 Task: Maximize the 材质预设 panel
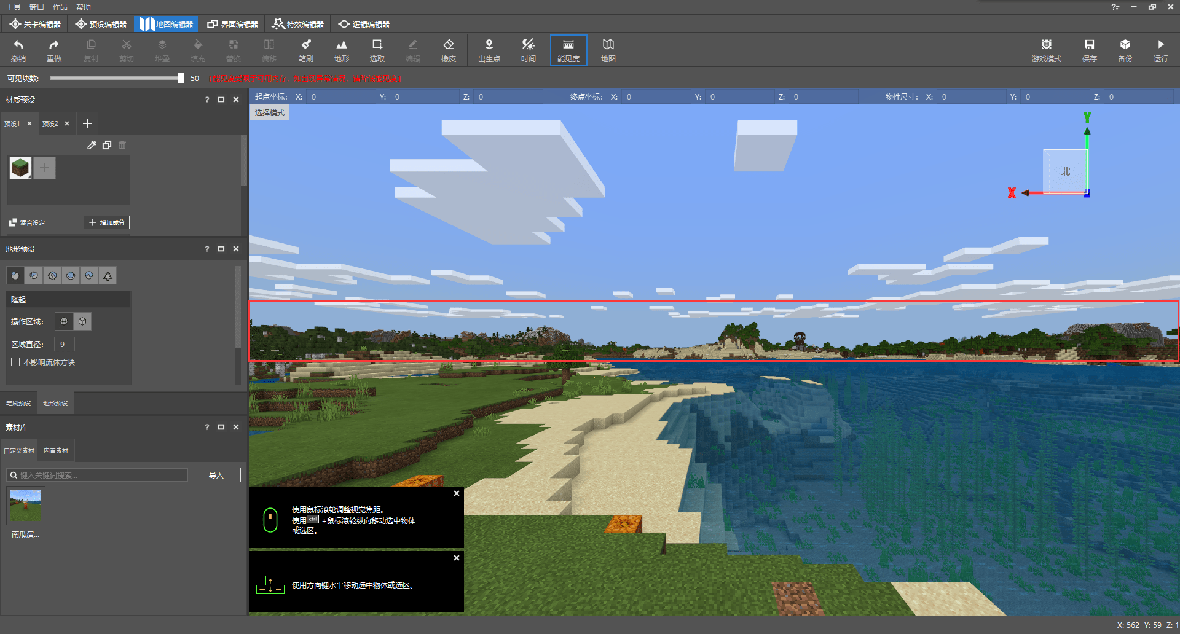tap(221, 100)
